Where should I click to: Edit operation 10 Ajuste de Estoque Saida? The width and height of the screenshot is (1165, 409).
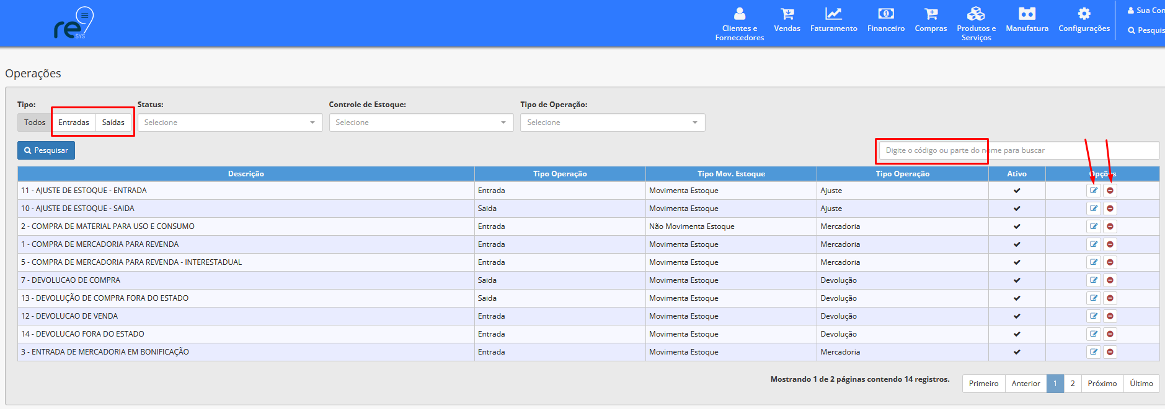pyautogui.click(x=1094, y=209)
